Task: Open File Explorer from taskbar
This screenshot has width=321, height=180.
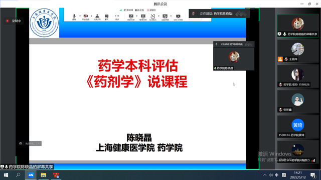Action: pyautogui.click(x=44, y=175)
